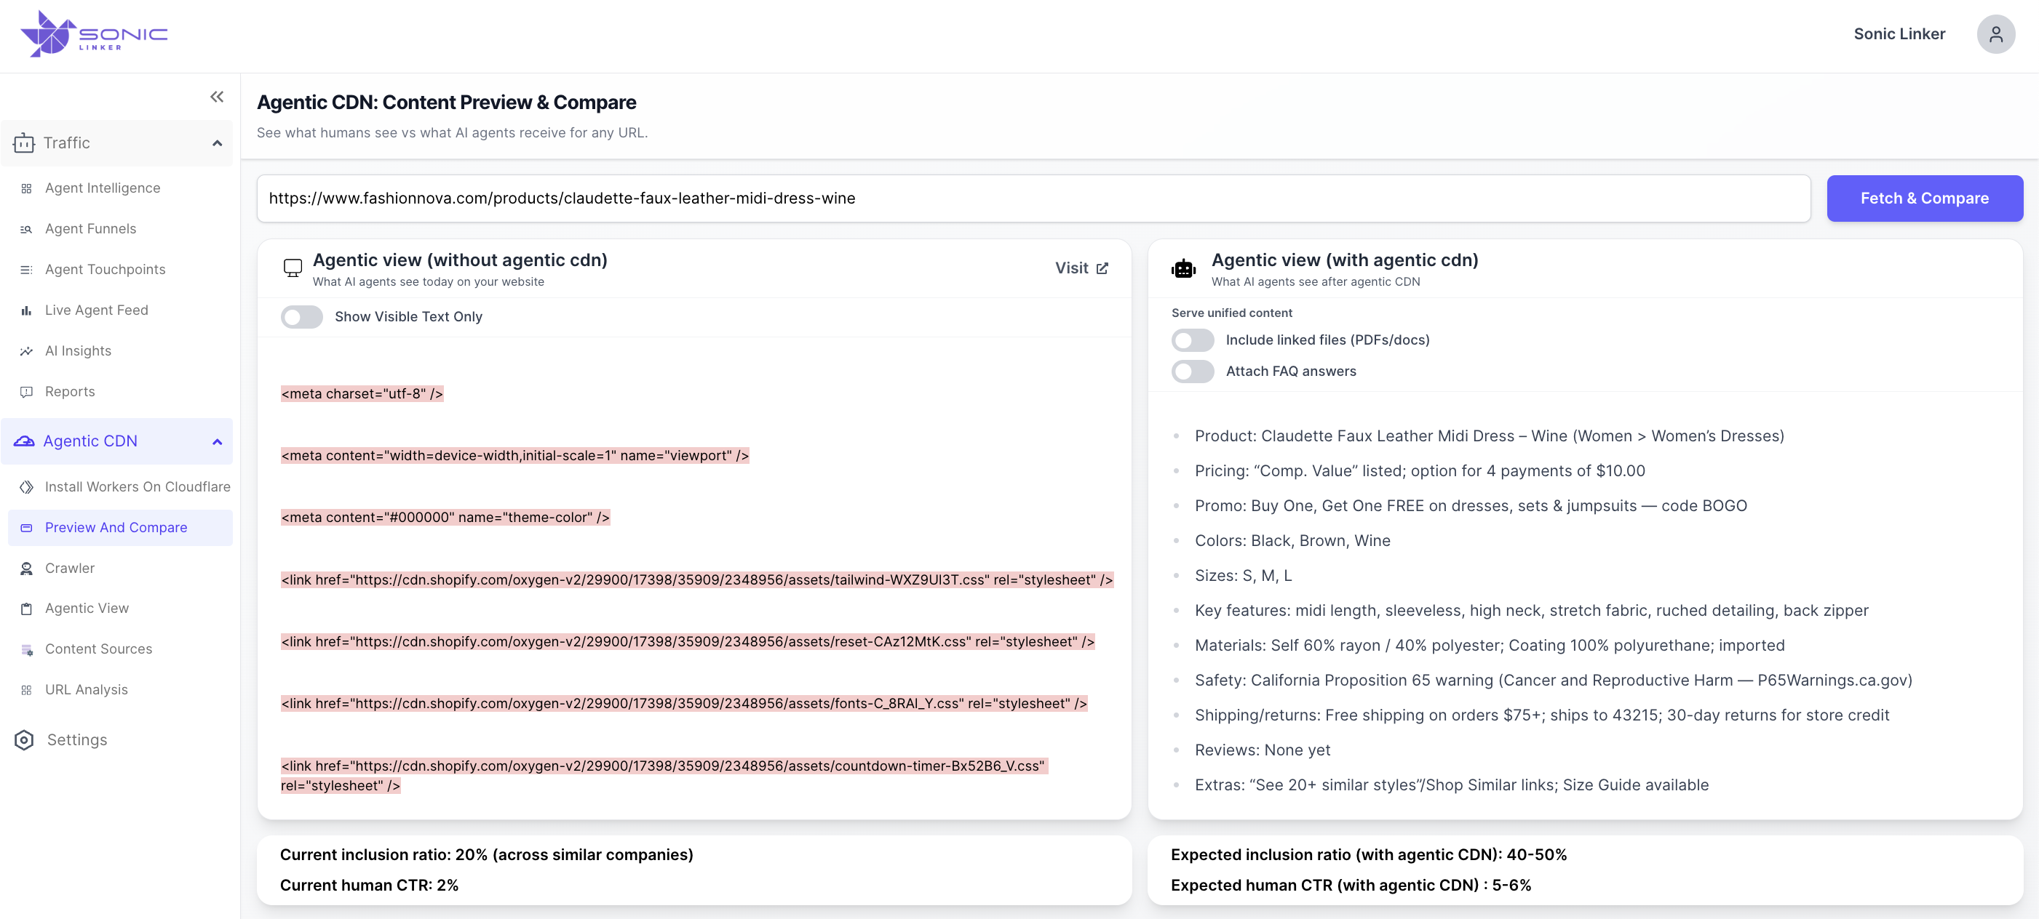Open Agent Intelligence menu item
Viewport: 2039px width, 919px height.
pyautogui.click(x=102, y=188)
